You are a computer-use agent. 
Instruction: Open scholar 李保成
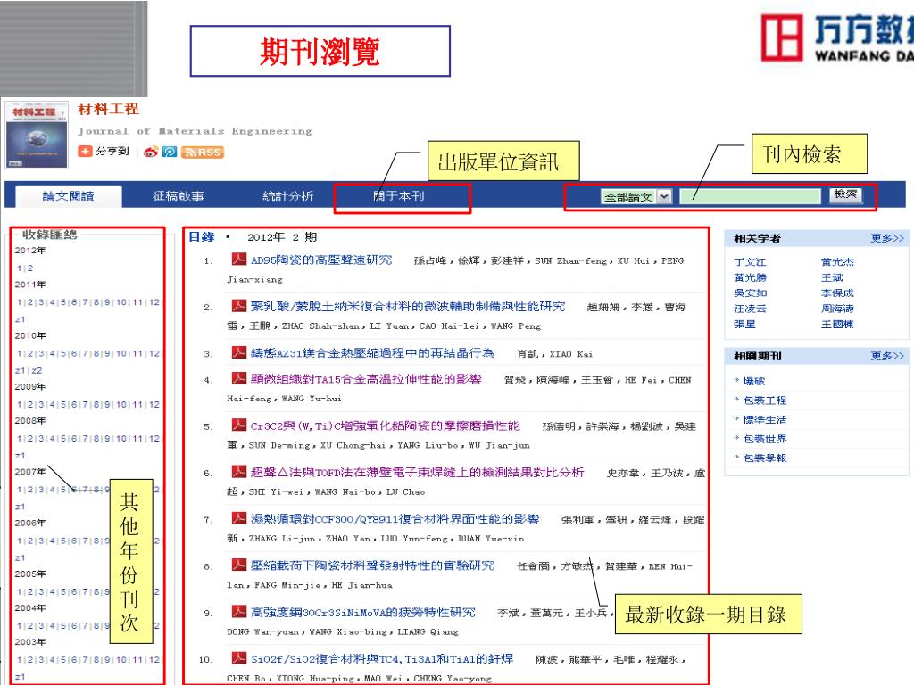pyautogui.click(x=837, y=293)
